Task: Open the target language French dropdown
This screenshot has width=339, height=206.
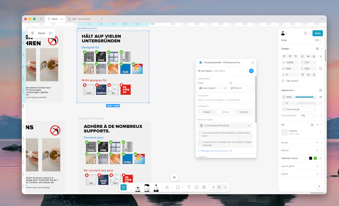Action: (x=241, y=88)
